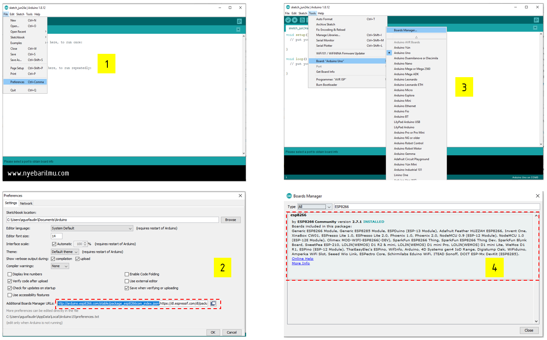
Task: Open tab dropdown arrow in File-menu window
Action: pyautogui.click(x=238, y=30)
